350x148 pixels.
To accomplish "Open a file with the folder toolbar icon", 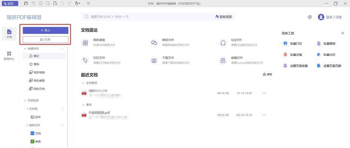I will pos(26,3).
